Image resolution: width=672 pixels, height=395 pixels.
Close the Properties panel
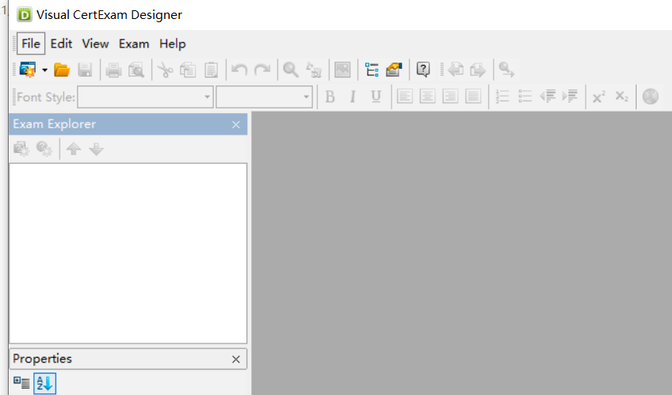point(235,359)
